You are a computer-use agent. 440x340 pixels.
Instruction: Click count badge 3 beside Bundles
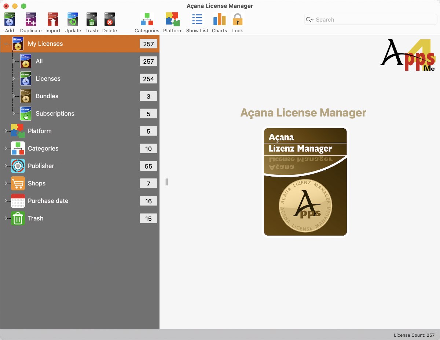[x=148, y=96]
